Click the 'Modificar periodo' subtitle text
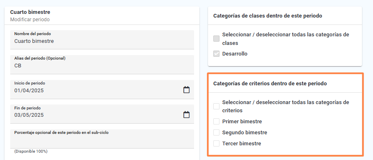Image resolution: width=373 pixels, height=160 pixels. [x=30, y=20]
